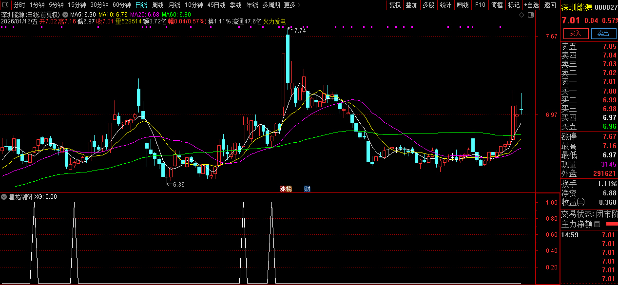Click the diamond icon above the chart
This screenshot has width=618, height=285.
point(521,15)
